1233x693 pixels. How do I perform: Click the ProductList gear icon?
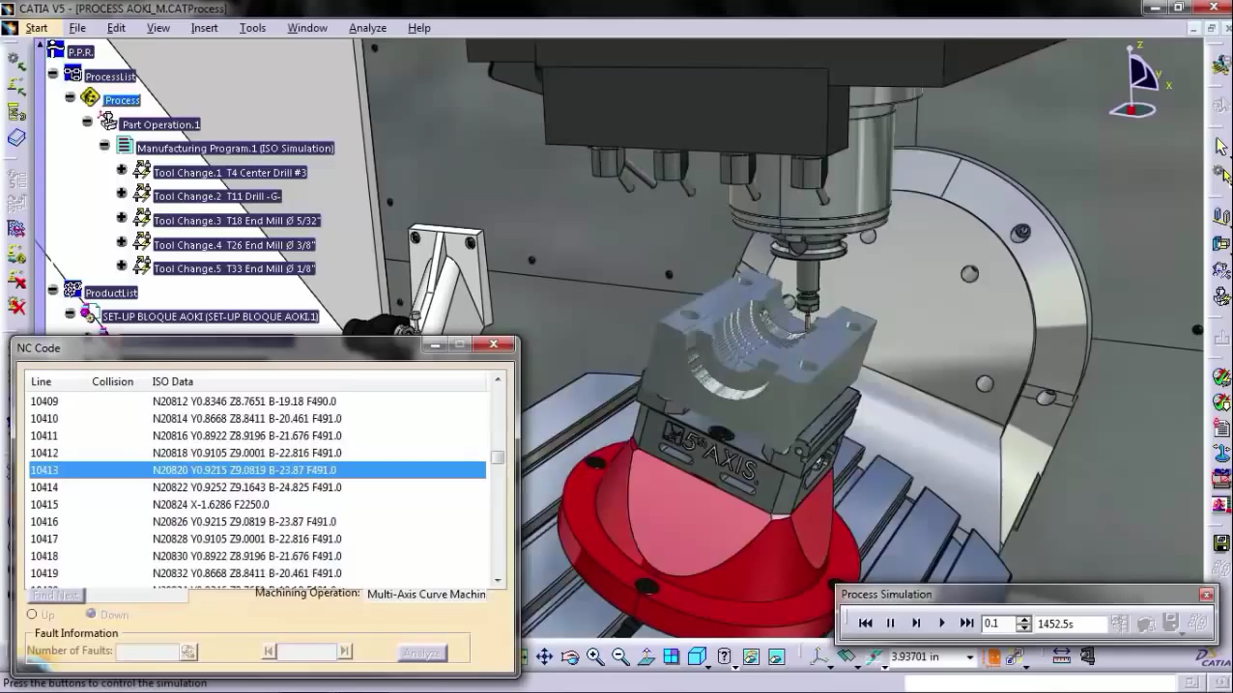tap(72, 291)
